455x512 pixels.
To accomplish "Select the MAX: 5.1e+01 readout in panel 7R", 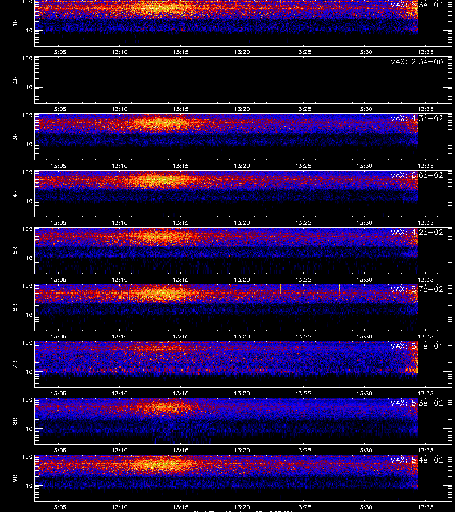I will click(x=416, y=346).
